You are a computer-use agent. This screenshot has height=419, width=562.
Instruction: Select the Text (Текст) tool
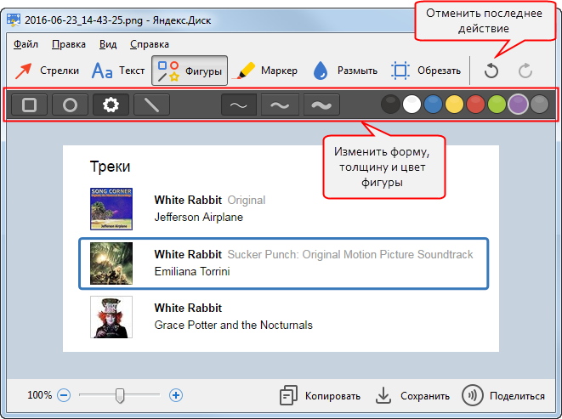[x=118, y=71]
